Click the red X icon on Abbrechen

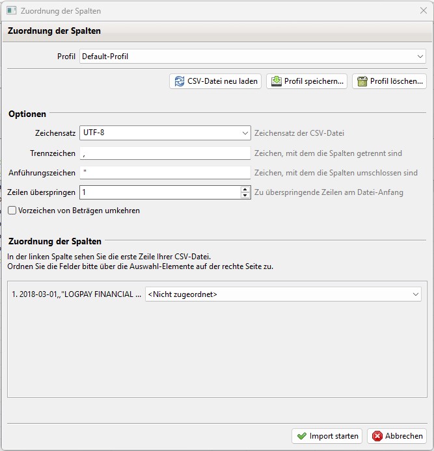(x=377, y=436)
